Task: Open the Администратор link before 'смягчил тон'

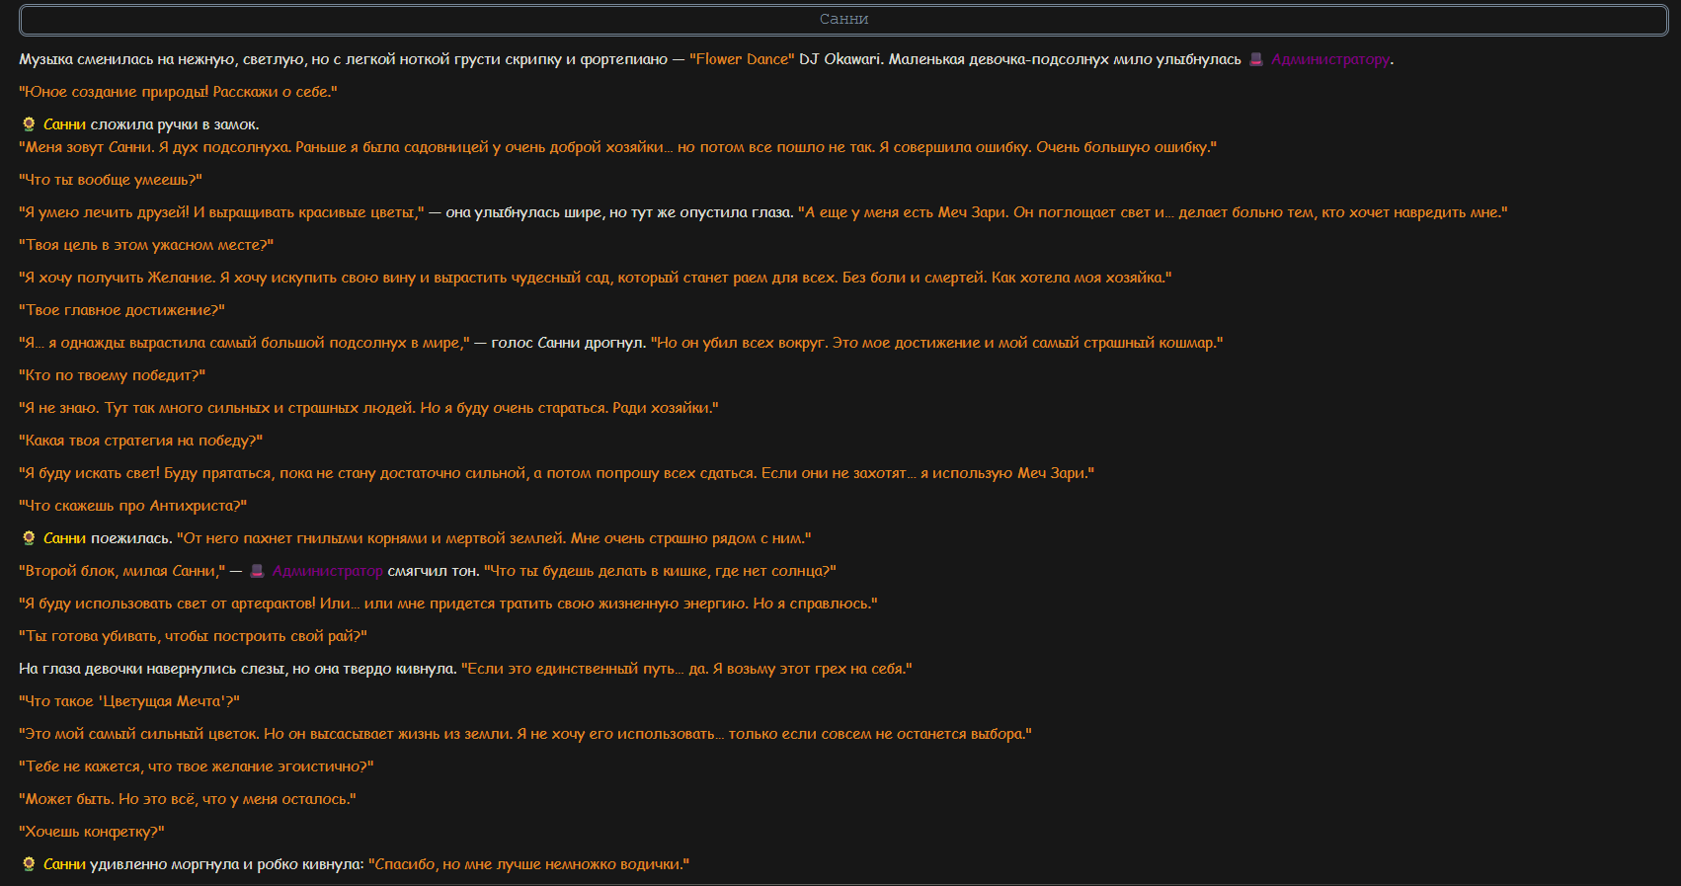Action: [x=327, y=571]
